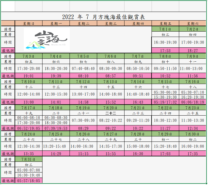Click the 7月31日 date cell

pos(29,159)
